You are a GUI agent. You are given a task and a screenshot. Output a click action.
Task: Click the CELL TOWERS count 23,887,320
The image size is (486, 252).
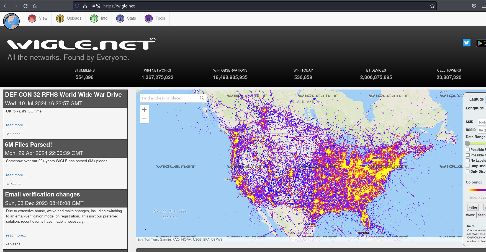(449, 77)
